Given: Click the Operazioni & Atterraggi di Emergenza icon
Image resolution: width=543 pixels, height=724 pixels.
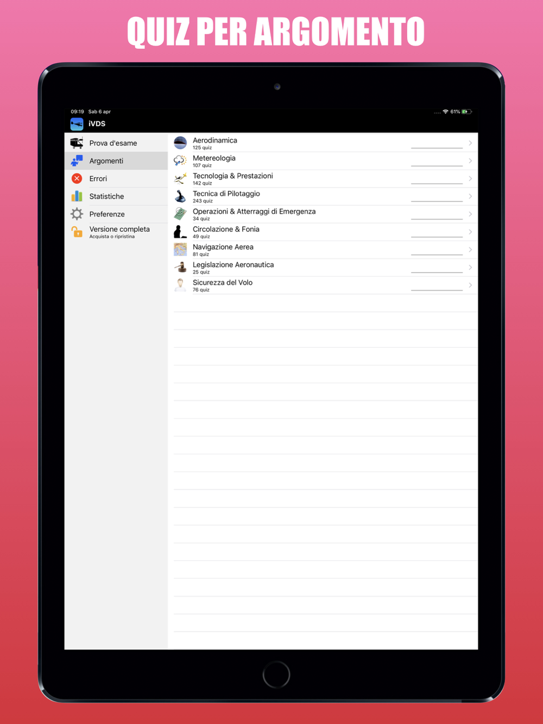Looking at the screenshot, I should coord(180,214).
